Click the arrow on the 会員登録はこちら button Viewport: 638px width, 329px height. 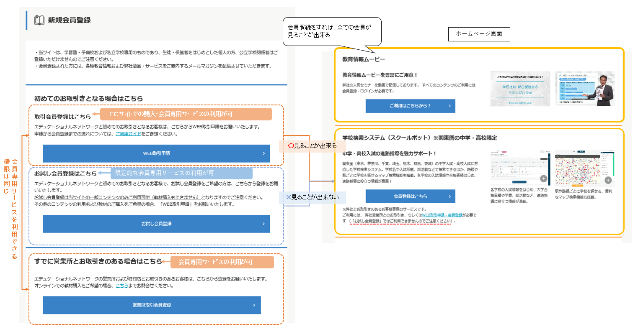tap(449, 196)
